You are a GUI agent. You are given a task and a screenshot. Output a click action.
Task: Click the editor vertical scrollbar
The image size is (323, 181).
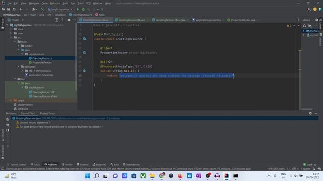300,66
